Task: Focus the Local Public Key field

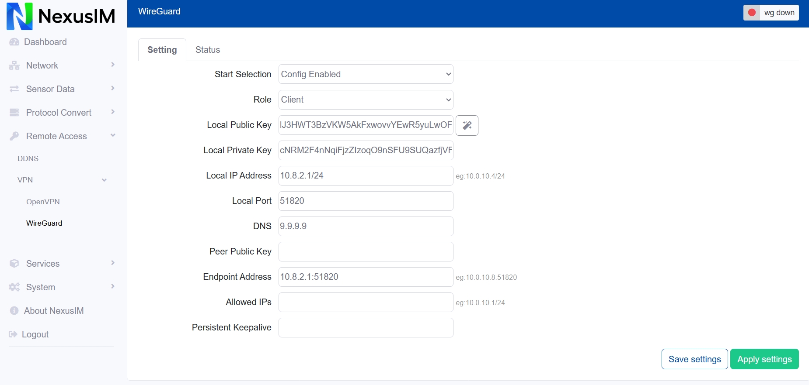Action: pyautogui.click(x=366, y=125)
